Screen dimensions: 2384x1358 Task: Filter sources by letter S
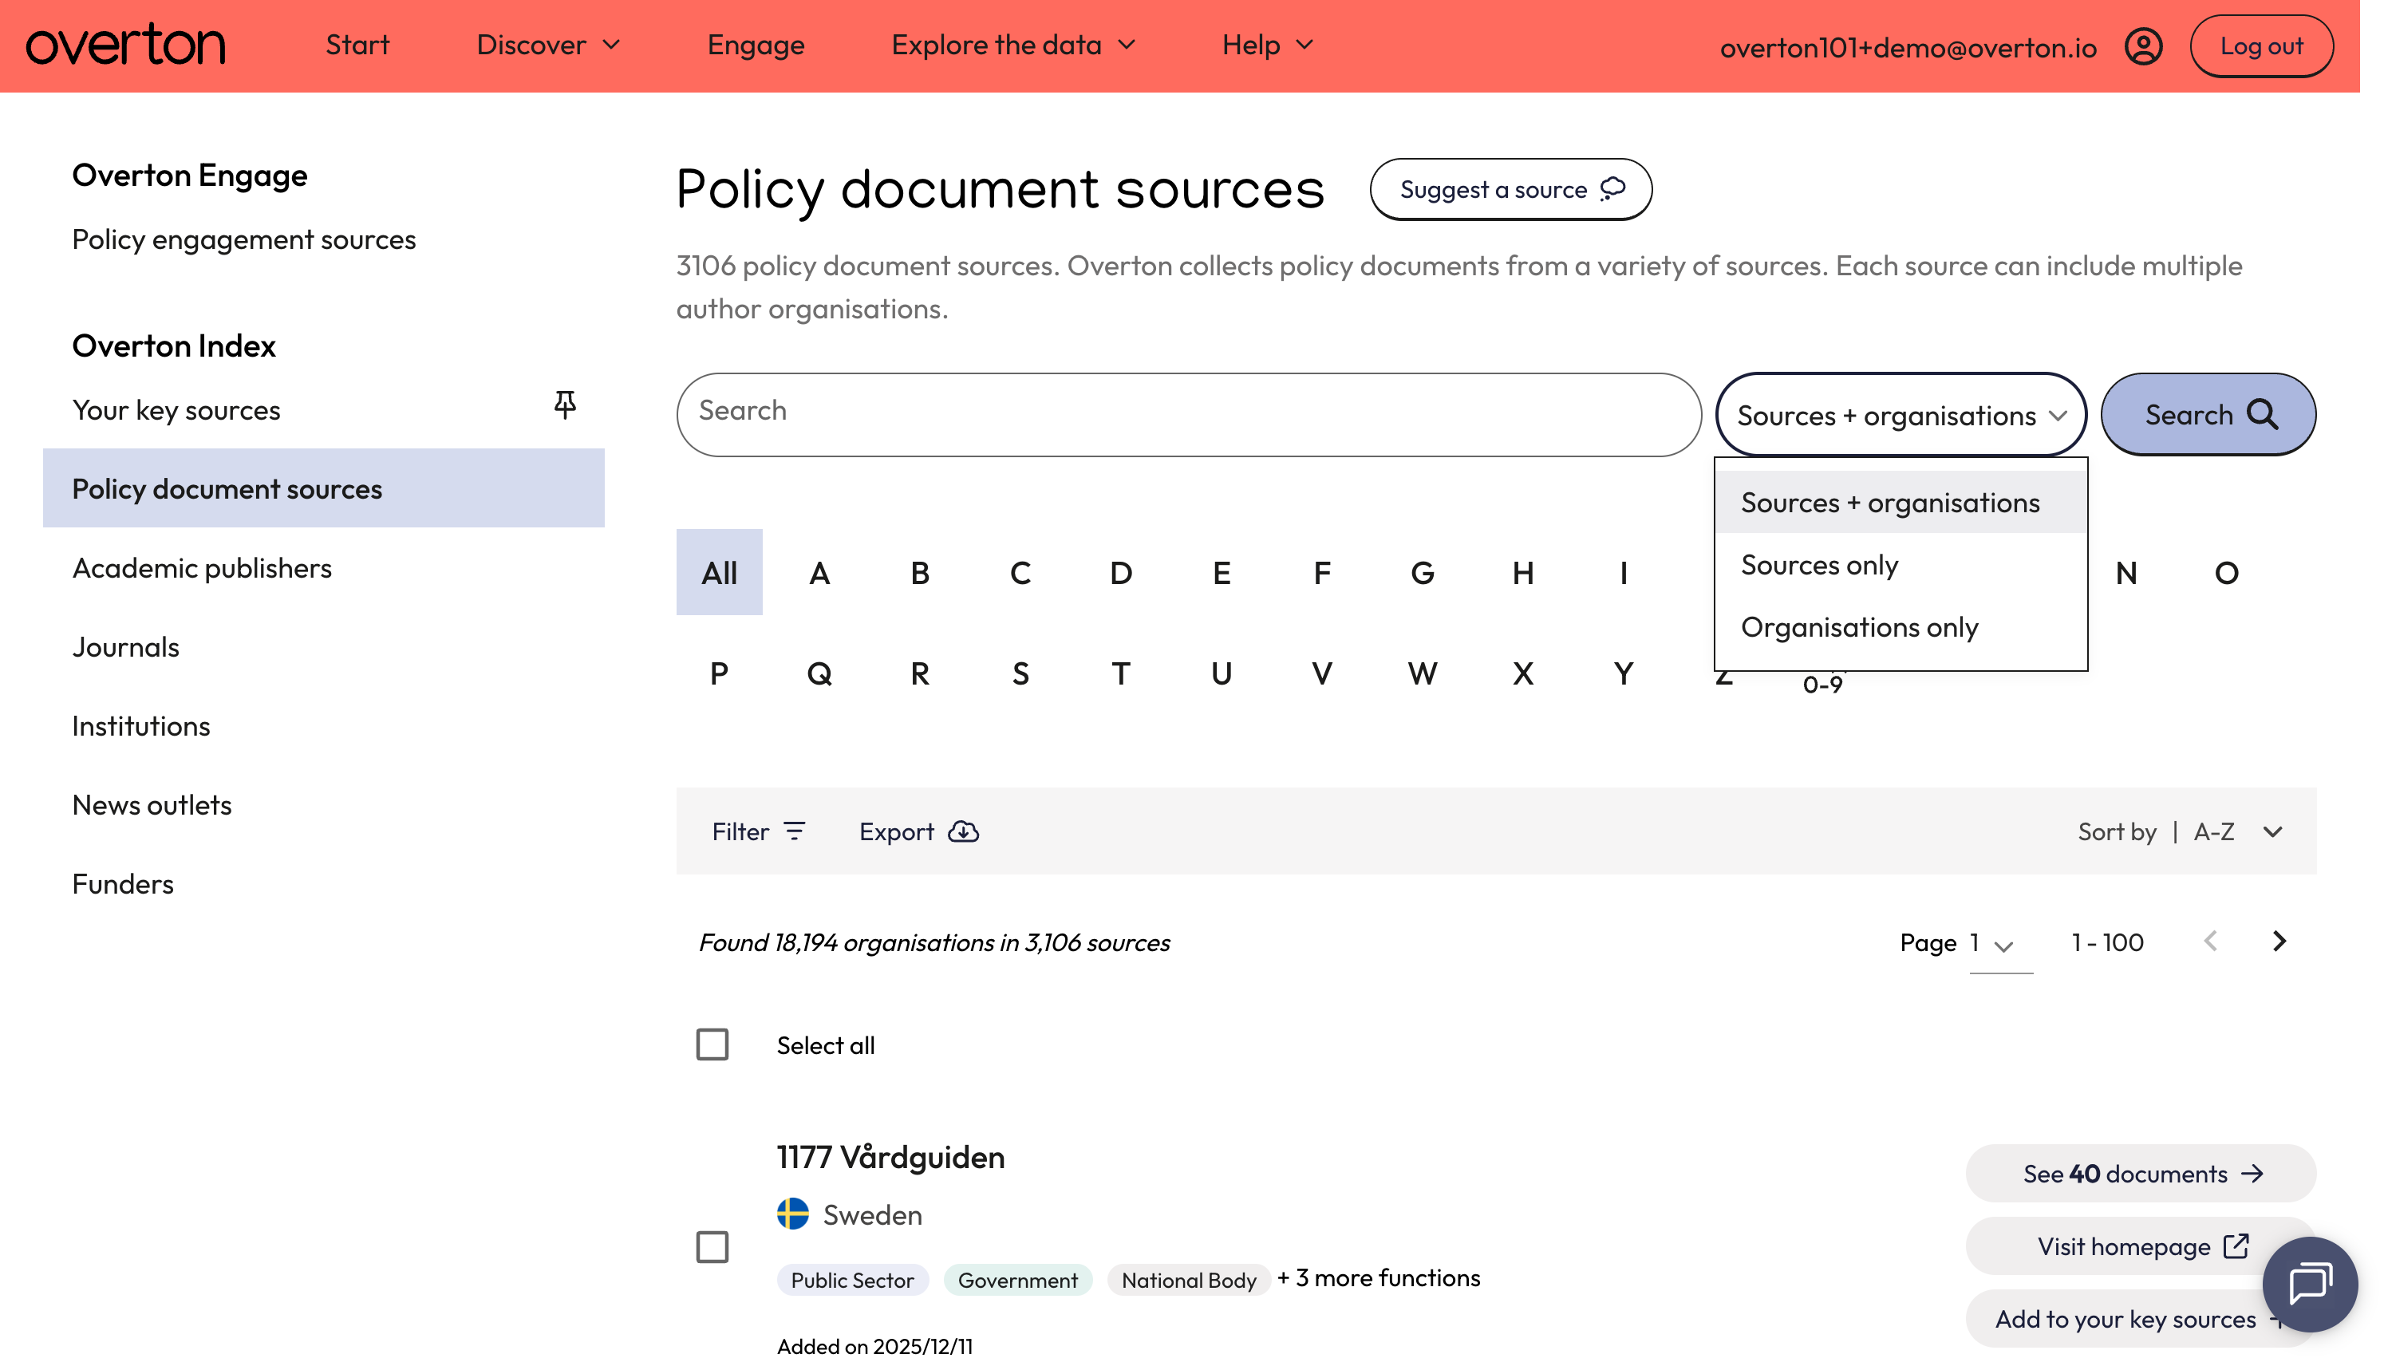(x=1020, y=673)
